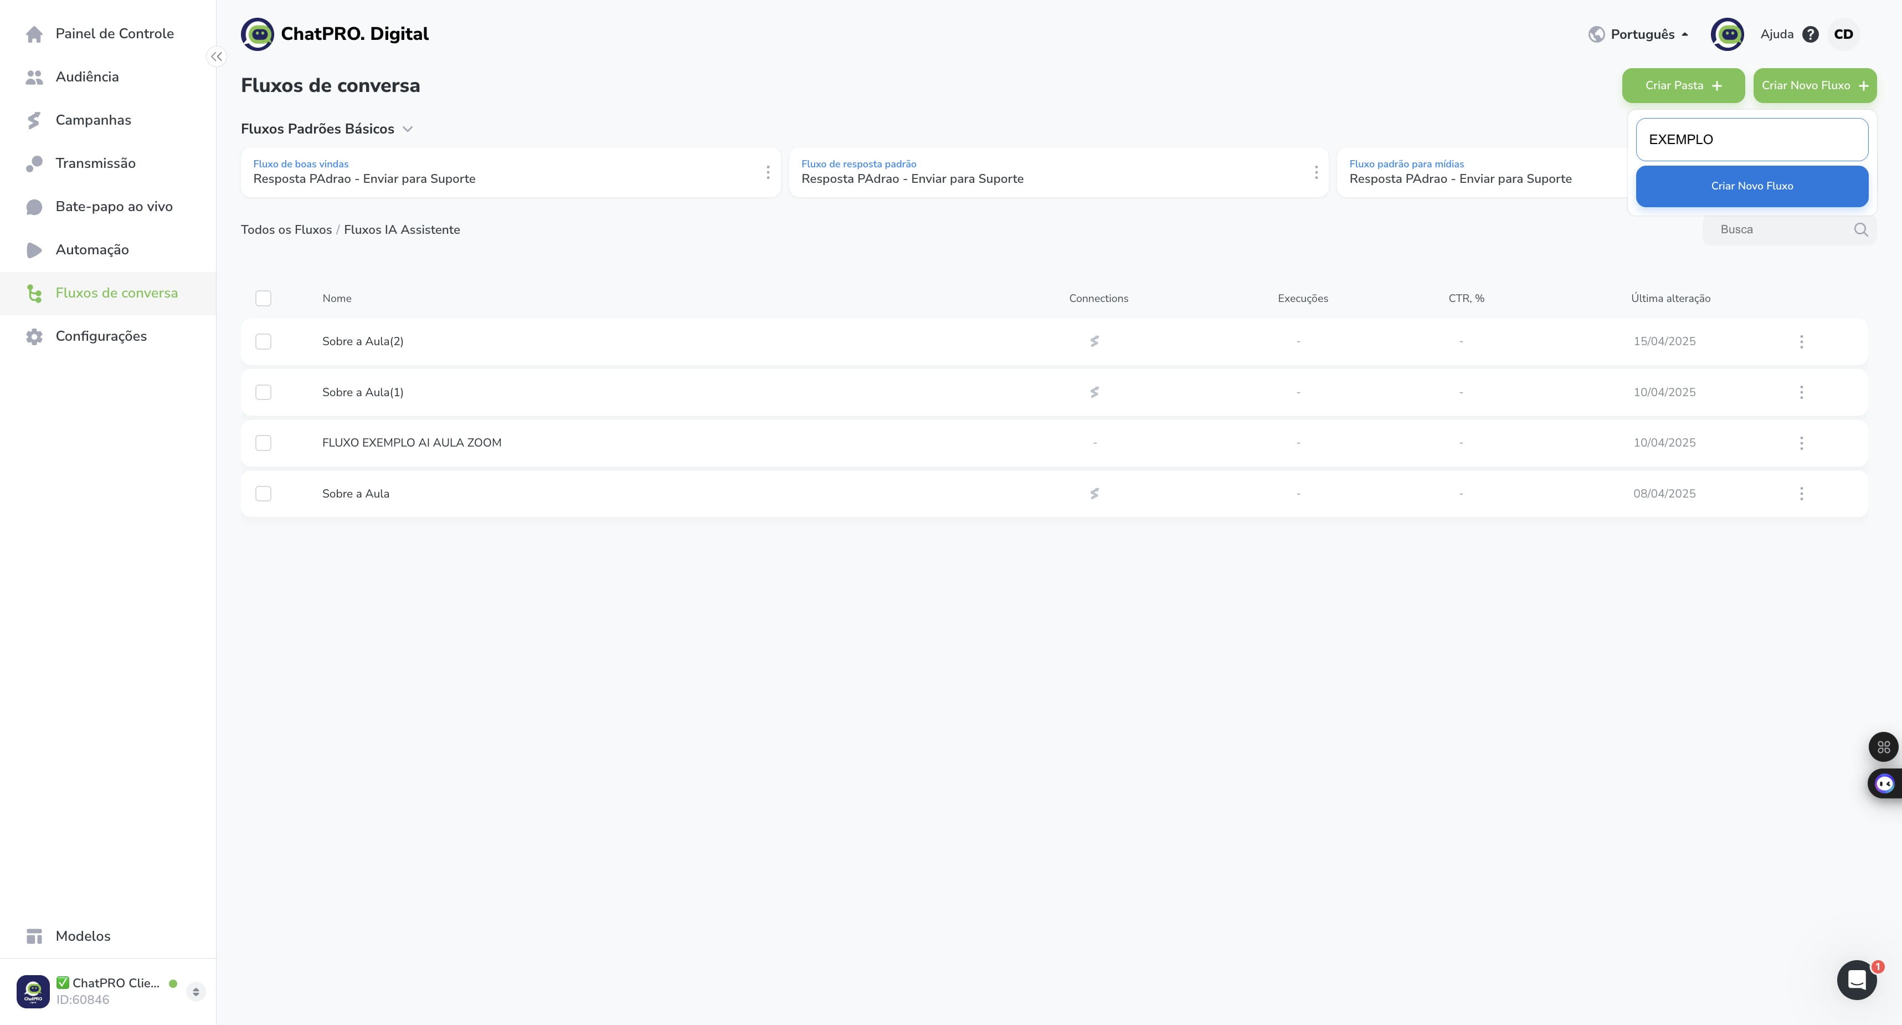Open three-dot menu for FLUXO EXEMPLO AI AULA ZOOM
The height and width of the screenshot is (1025, 1902).
1801,443
